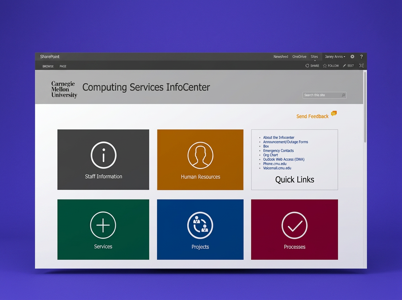Open About the Infocenter link
This screenshot has height=300, width=402.
pos(279,137)
